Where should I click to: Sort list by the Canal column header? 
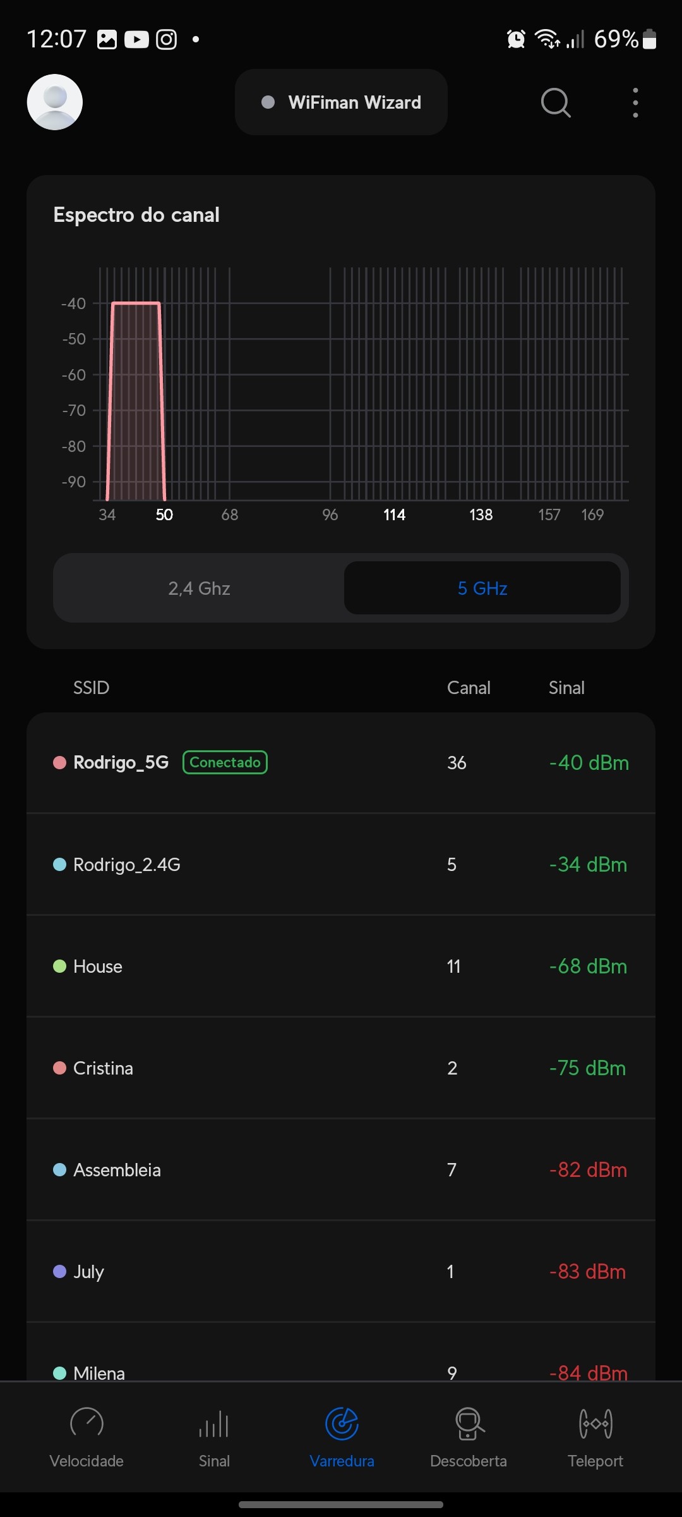(x=469, y=688)
